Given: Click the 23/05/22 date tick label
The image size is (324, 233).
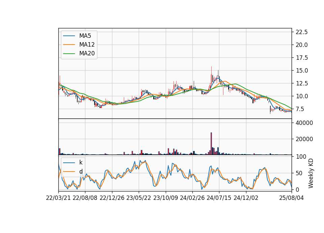Looking at the screenshot, I should pos(139,198).
